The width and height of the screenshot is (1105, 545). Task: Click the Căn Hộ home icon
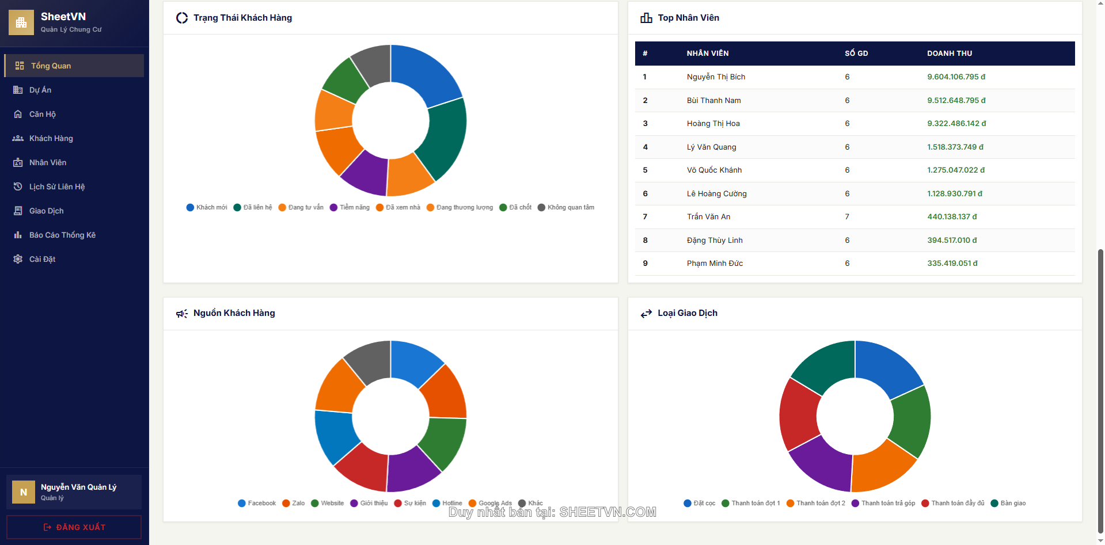click(x=18, y=114)
